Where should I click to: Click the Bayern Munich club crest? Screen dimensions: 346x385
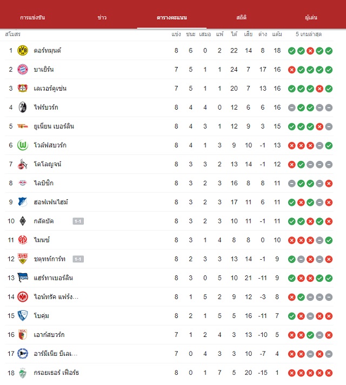(23, 70)
